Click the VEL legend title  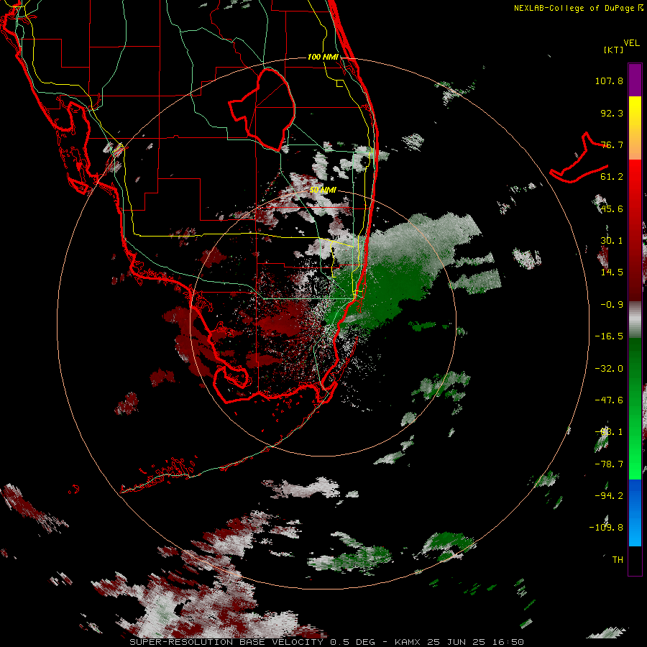[631, 43]
